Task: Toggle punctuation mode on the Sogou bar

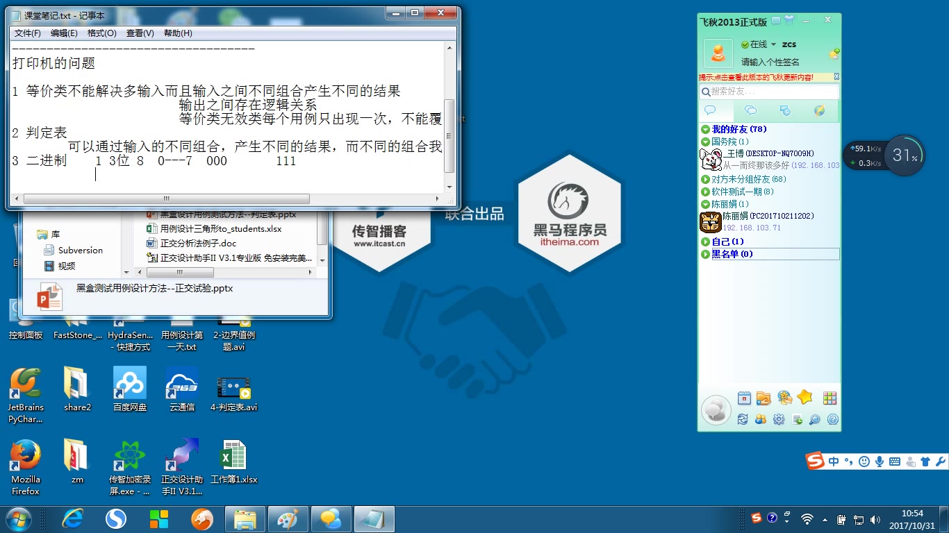Action: point(849,462)
